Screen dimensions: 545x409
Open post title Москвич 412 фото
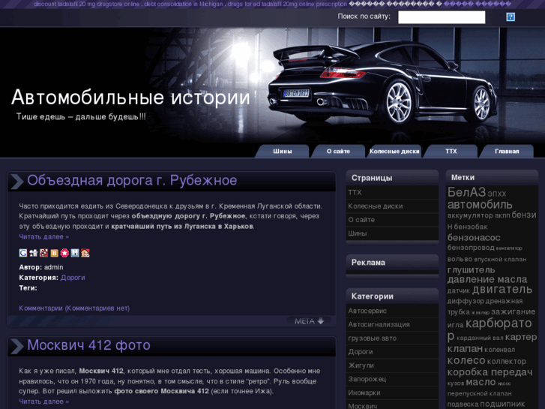click(x=88, y=345)
